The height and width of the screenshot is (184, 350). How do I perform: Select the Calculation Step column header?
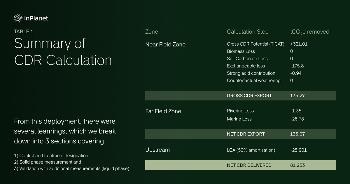(248, 32)
